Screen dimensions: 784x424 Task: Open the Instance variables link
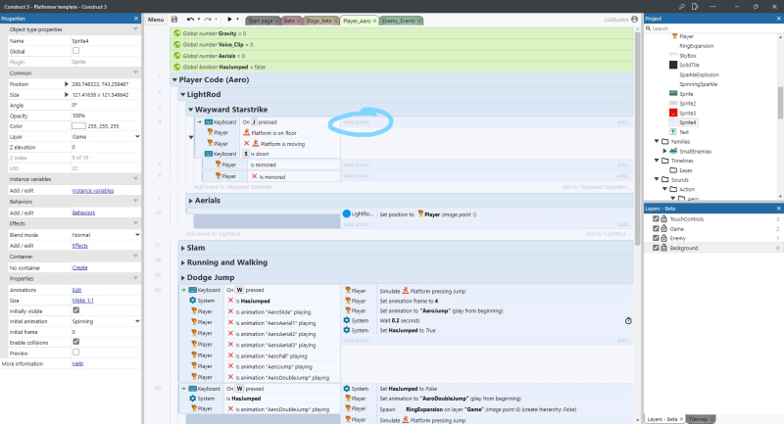pos(93,190)
